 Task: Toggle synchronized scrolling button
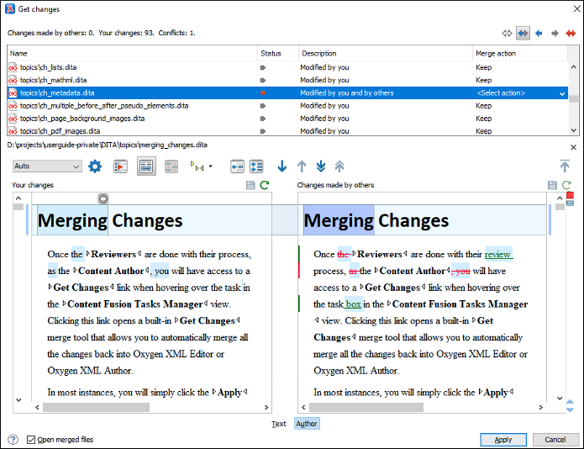point(146,166)
